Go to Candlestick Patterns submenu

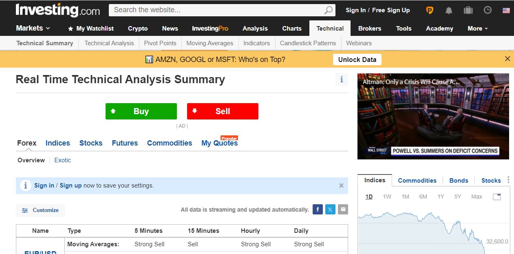308,43
